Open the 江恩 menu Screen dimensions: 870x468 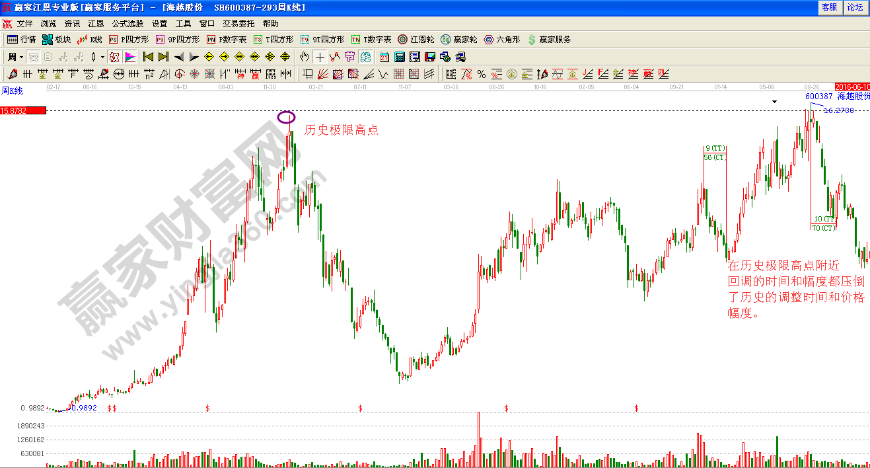point(96,23)
